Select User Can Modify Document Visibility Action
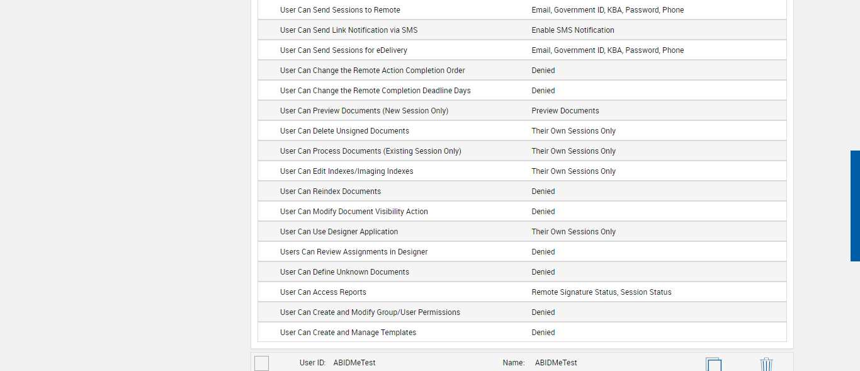Image resolution: width=860 pixels, height=371 pixels. point(354,212)
